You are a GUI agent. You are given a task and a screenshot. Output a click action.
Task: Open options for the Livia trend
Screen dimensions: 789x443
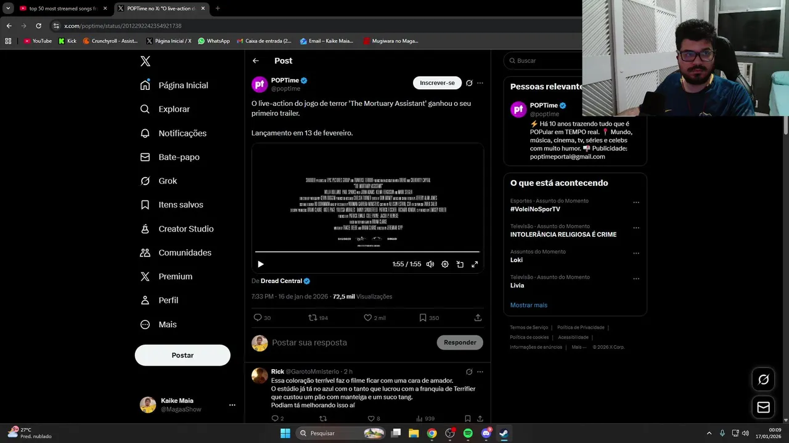click(x=636, y=278)
